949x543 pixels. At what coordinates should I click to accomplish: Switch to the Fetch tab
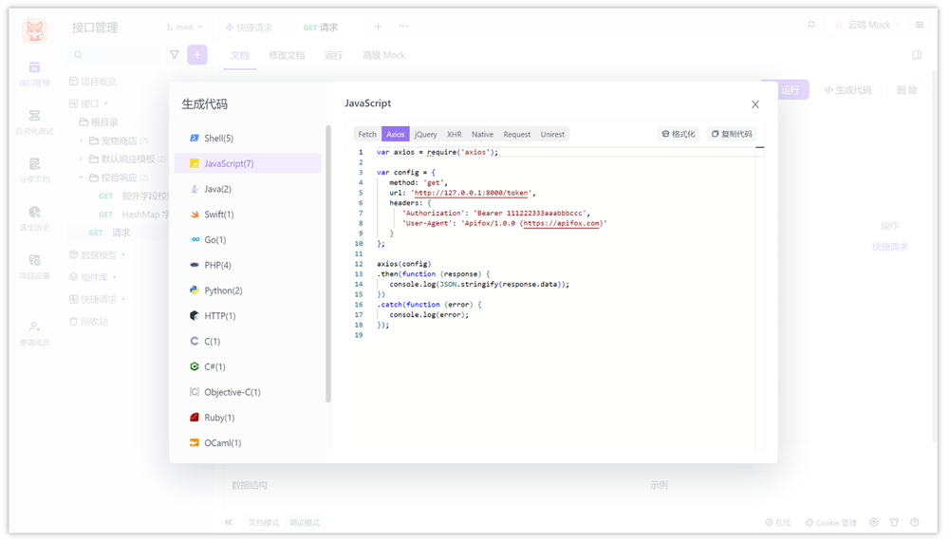point(366,135)
